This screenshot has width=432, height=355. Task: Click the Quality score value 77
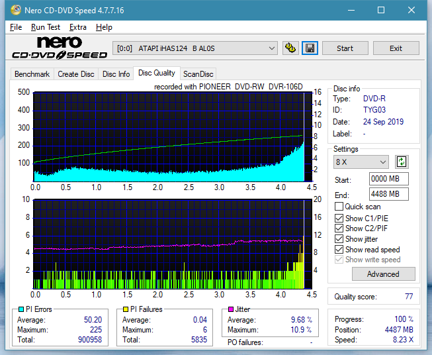tap(409, 297)
